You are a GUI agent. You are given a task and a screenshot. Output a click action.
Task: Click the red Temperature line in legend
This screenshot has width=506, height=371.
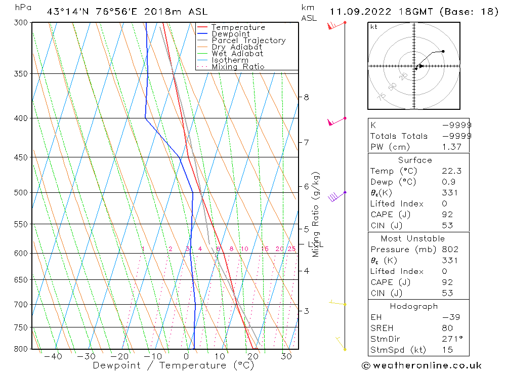[202, 27]
